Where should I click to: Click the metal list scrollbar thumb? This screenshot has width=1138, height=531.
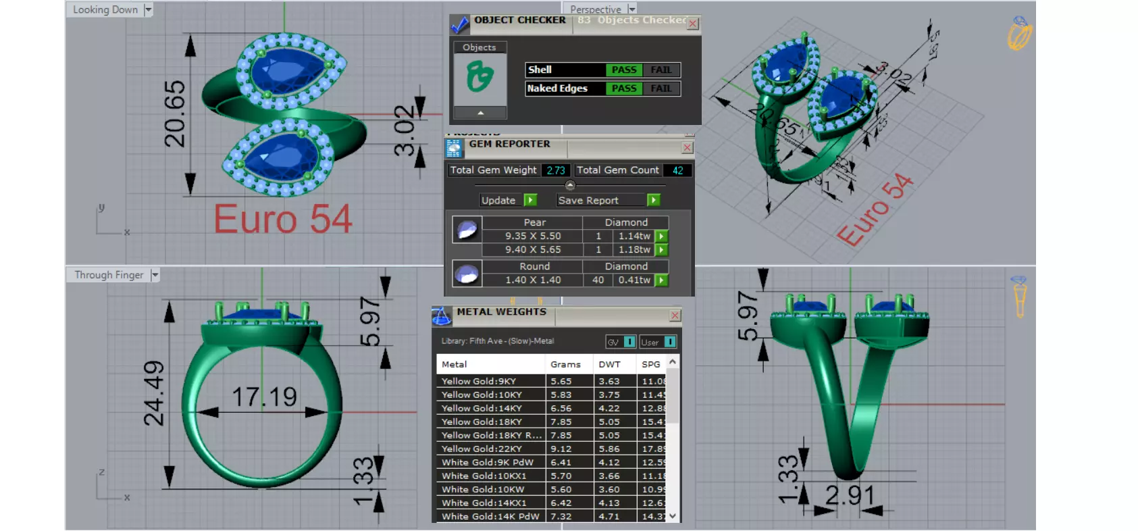[x=673, y=397]
